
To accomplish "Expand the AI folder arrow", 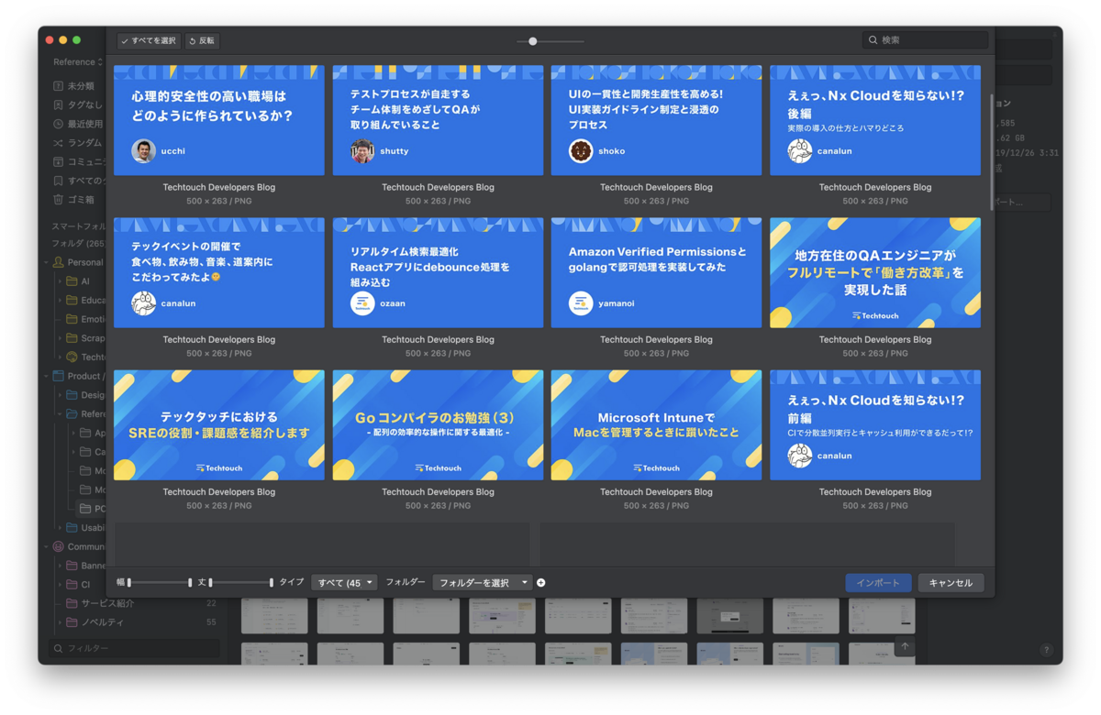I will 61,281.
